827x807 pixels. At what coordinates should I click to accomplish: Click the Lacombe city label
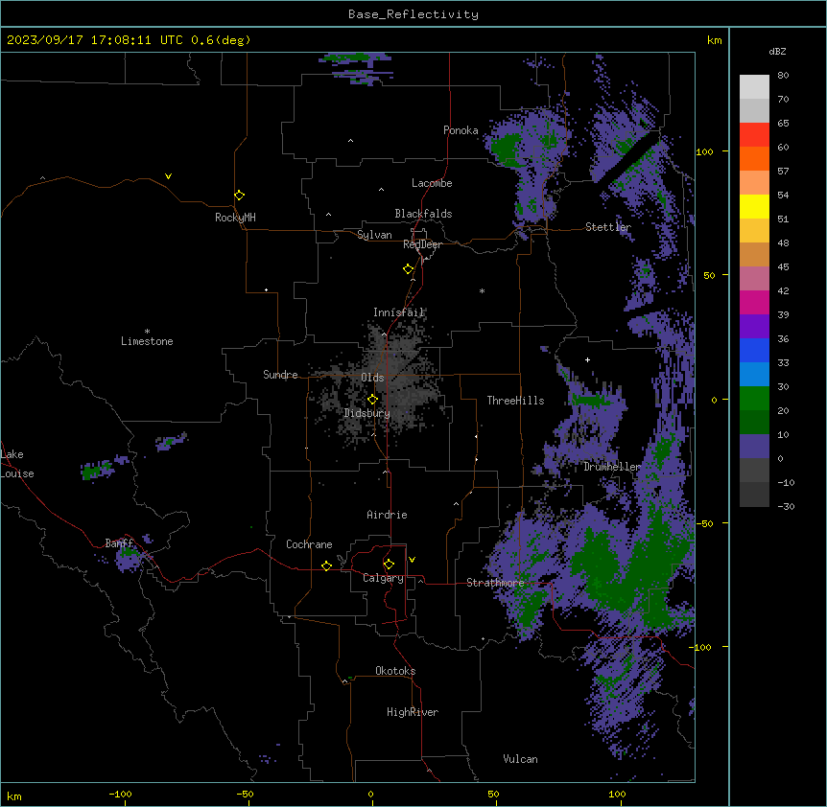click(x=432, y=183)
